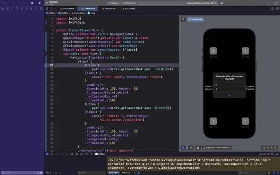The width and height of the screenshot is (280, 175).
Task: Go back in editor history
Action: tap(51, 9)
